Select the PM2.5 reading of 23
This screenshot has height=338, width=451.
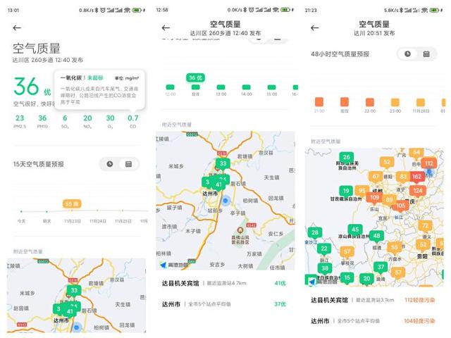click(x=20, y=121)
